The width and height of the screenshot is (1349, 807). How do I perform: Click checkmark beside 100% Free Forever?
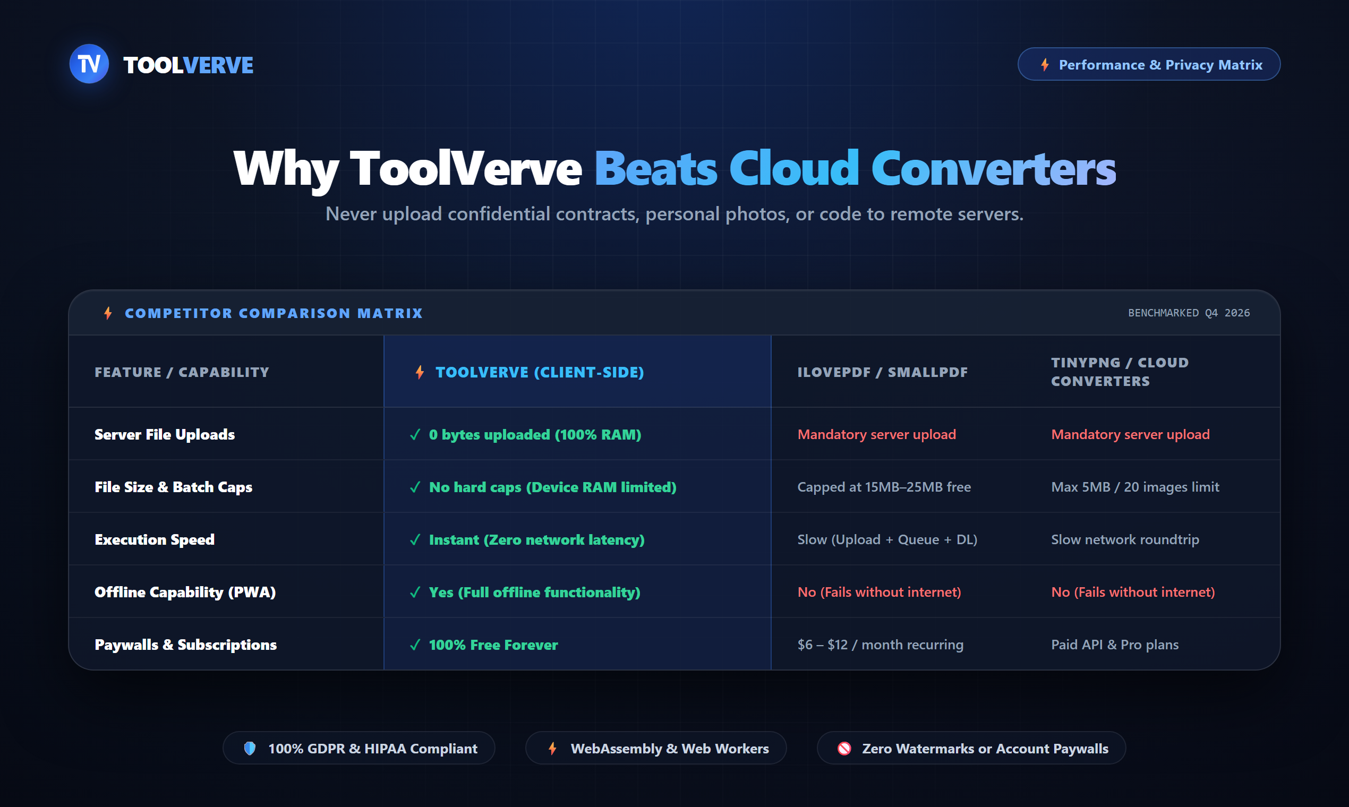pyautogui.click(x=415, y=645)
